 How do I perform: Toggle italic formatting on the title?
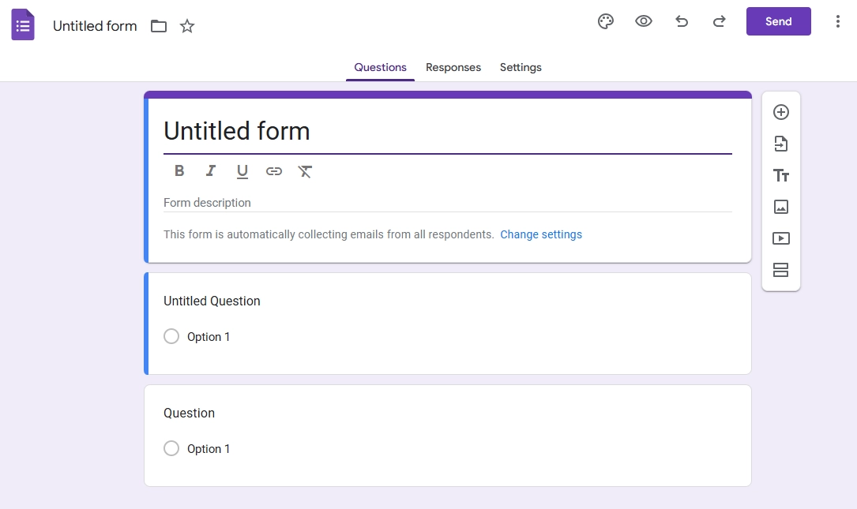click(x=211, y=170)
